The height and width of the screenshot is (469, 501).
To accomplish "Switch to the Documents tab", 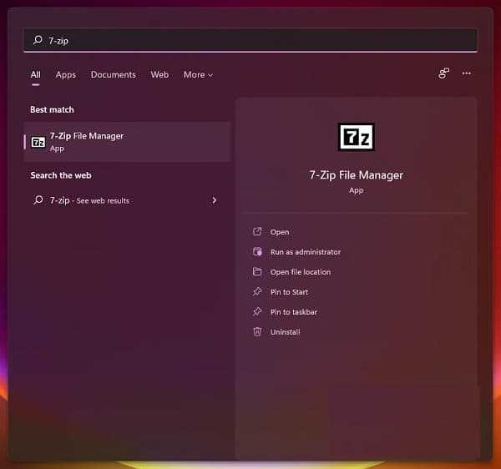I will (113, 75).
